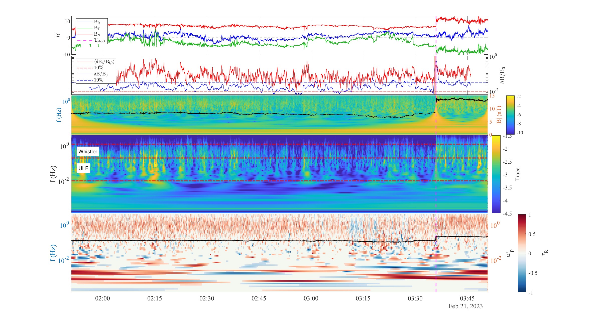
Task: Click the σR red-blue colorbar
Action: point(522,253)
